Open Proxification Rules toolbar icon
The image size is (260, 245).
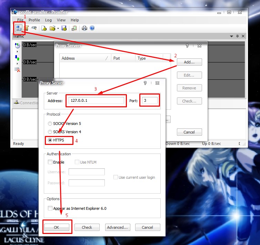pos(26,28)
